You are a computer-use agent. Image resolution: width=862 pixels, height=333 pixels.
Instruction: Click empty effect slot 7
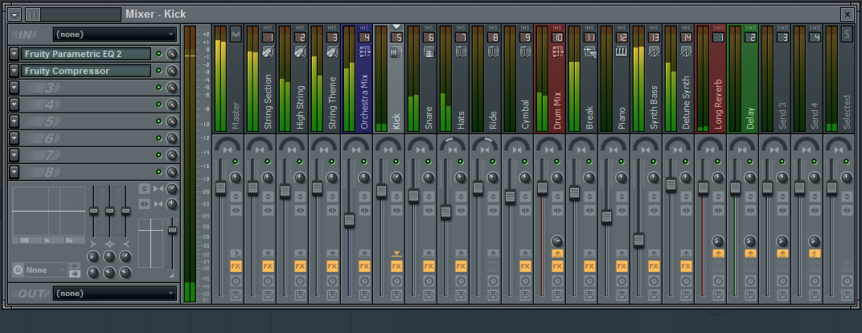pyautogui.click(x=86, y=155)
